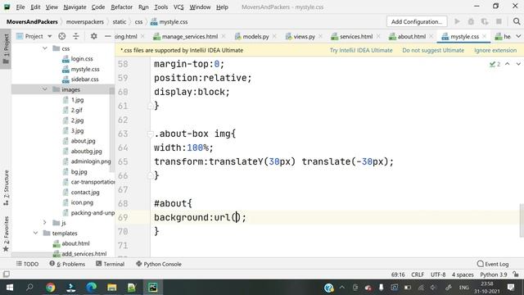Viewport: 524px width, 295px height.
Task: Click the inspections checkmark indicator
Action: pyautogui.click(x=495, y=64)
